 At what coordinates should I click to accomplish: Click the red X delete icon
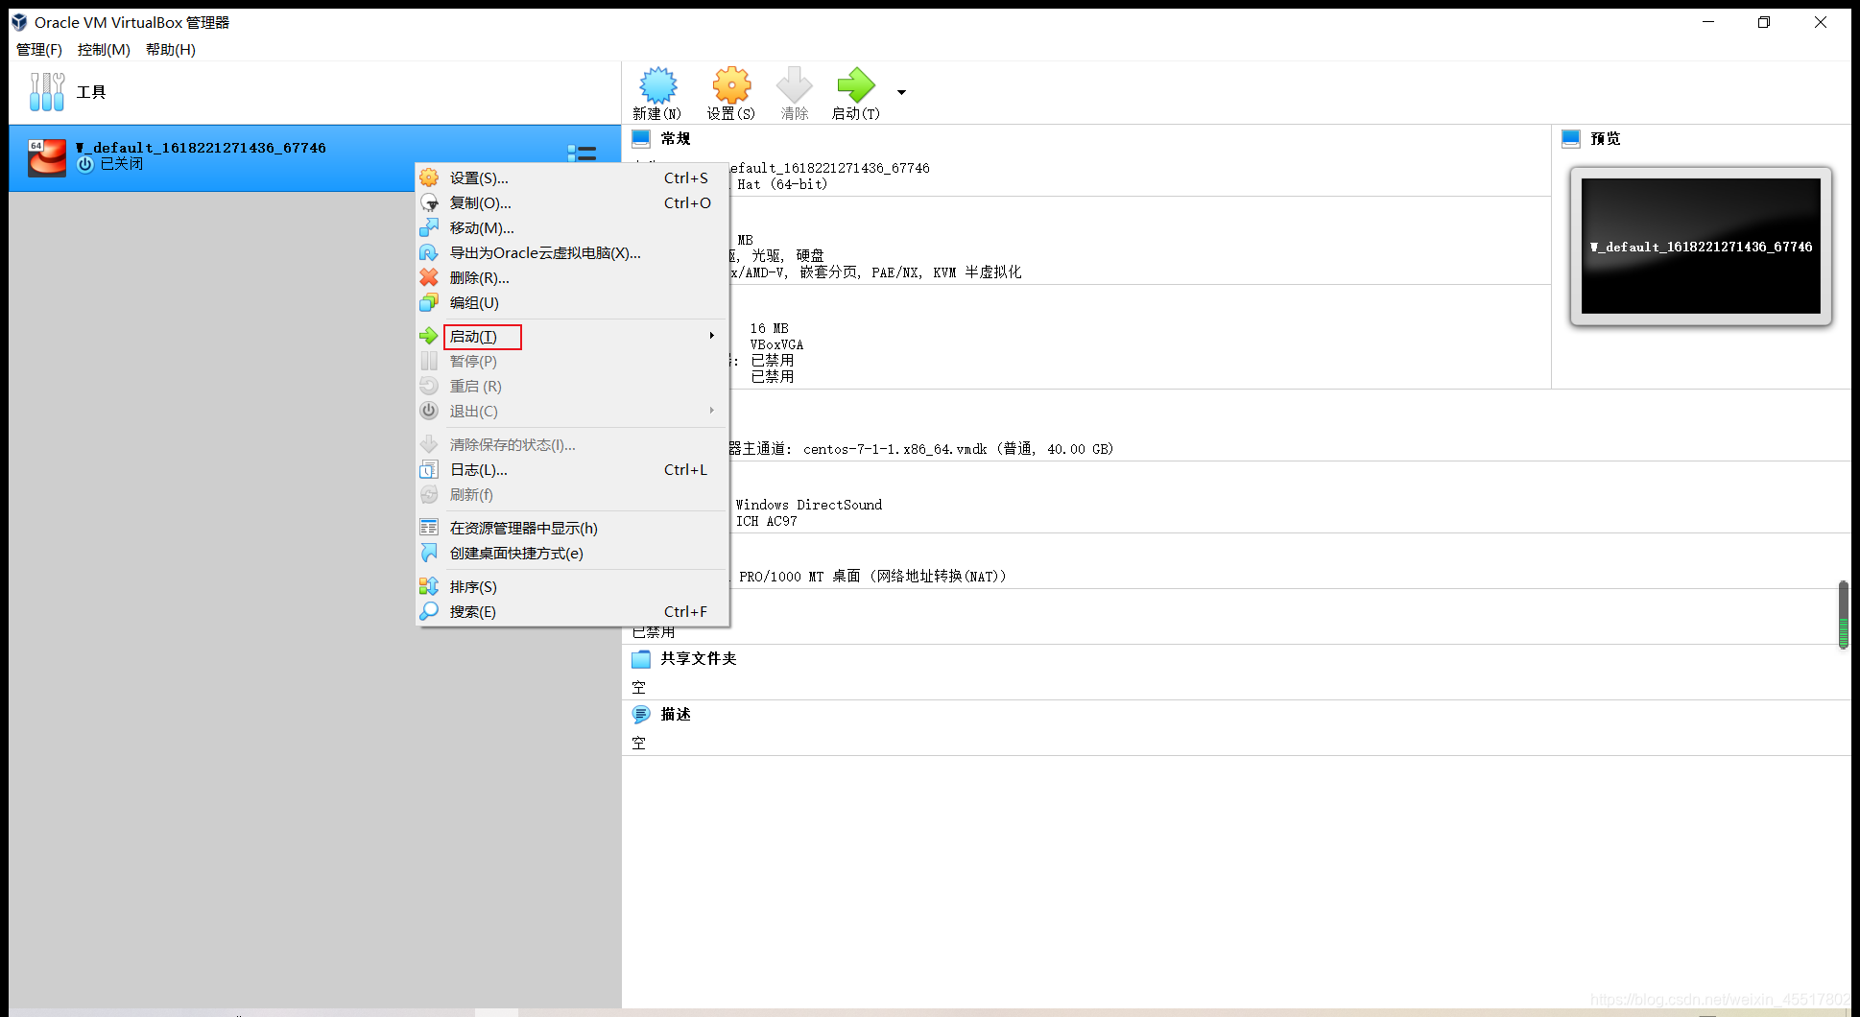(429, 277)
